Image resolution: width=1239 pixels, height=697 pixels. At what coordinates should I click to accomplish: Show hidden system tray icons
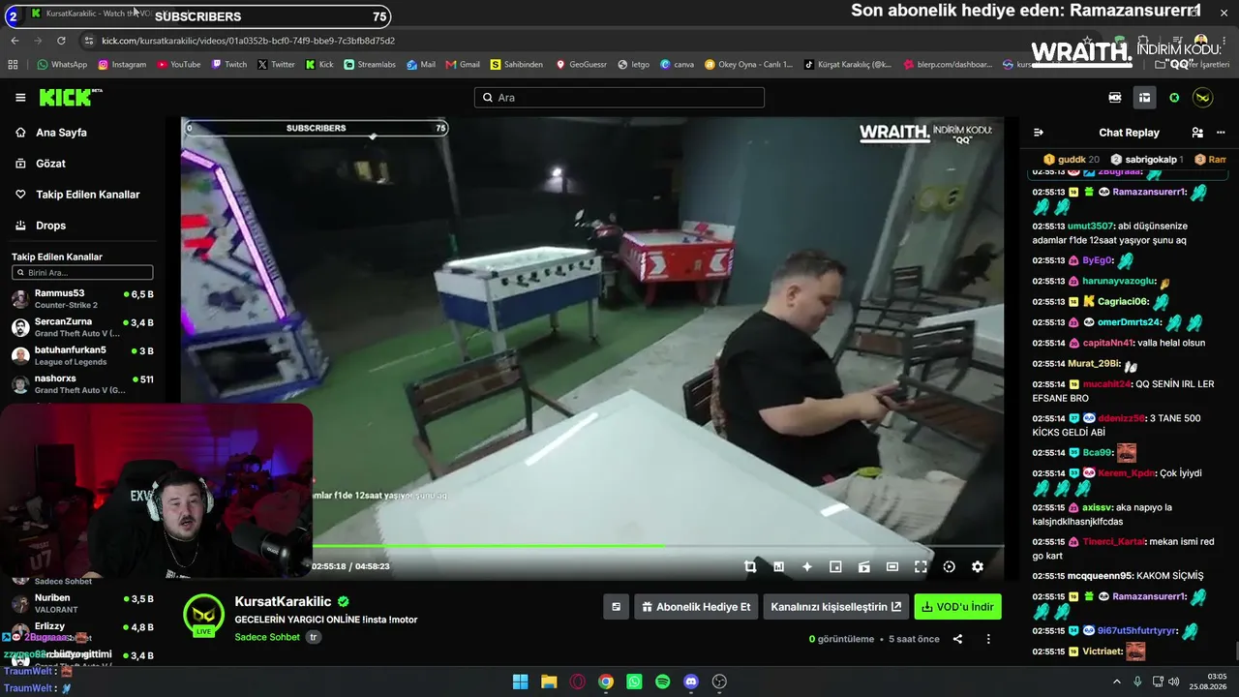(1116, 682)
